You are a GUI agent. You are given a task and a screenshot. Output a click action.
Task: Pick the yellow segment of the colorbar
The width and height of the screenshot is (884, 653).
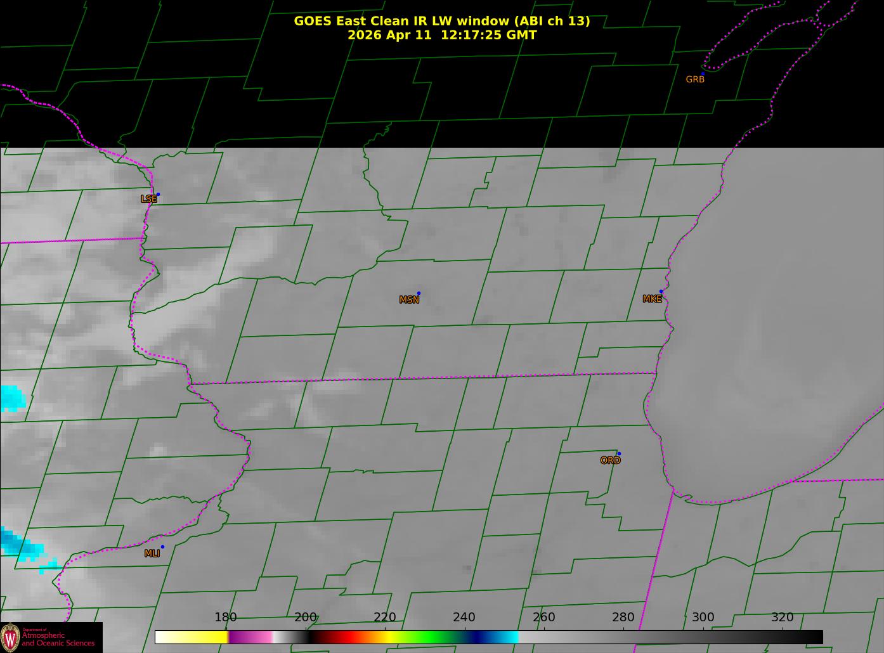203,637
